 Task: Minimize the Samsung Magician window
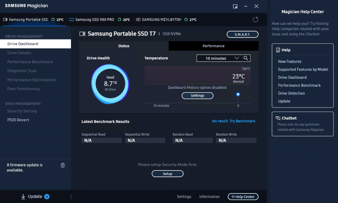246,6
